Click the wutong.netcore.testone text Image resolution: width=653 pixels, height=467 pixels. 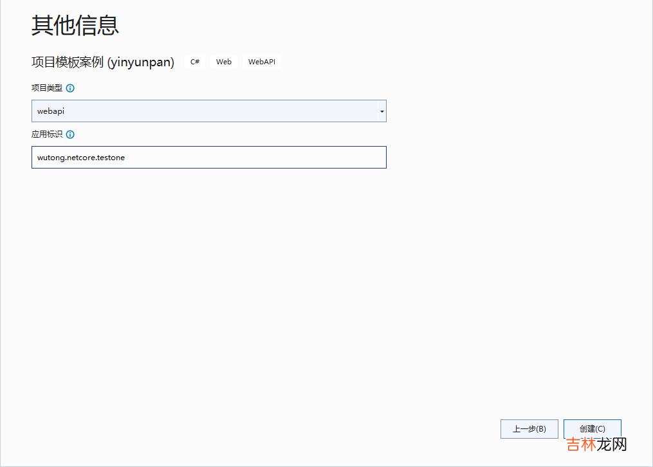tap(81, 158)
